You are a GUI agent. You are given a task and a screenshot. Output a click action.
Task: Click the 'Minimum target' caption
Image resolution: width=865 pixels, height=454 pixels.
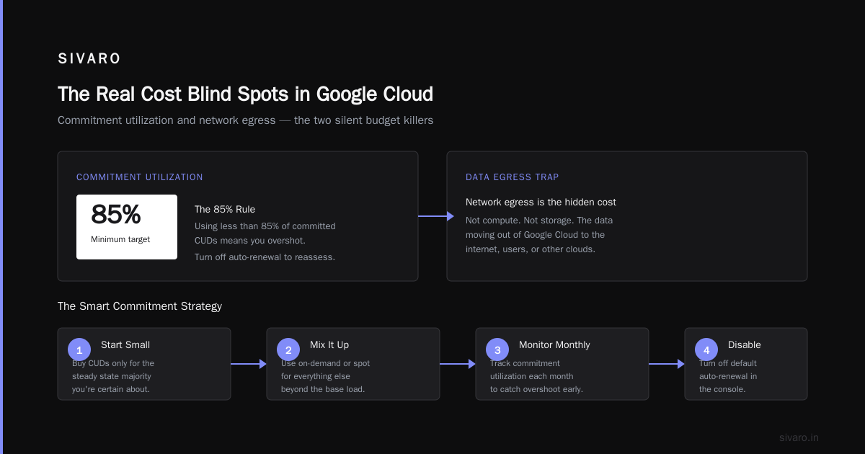(x=120, y=239)
